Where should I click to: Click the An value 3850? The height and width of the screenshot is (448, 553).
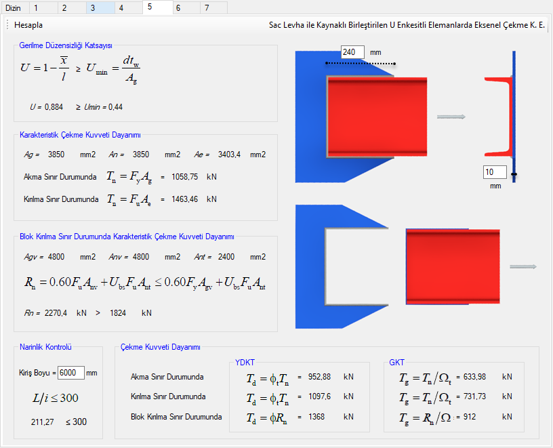click(141, 155)
